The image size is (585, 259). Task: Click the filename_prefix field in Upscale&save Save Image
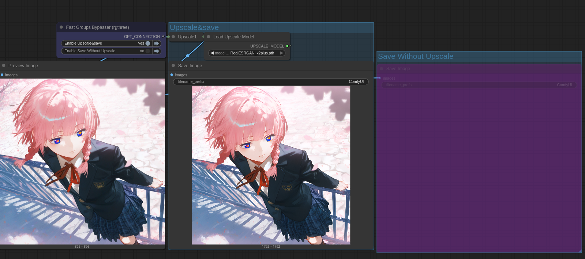pyautogui.click(x=271, y=81)
